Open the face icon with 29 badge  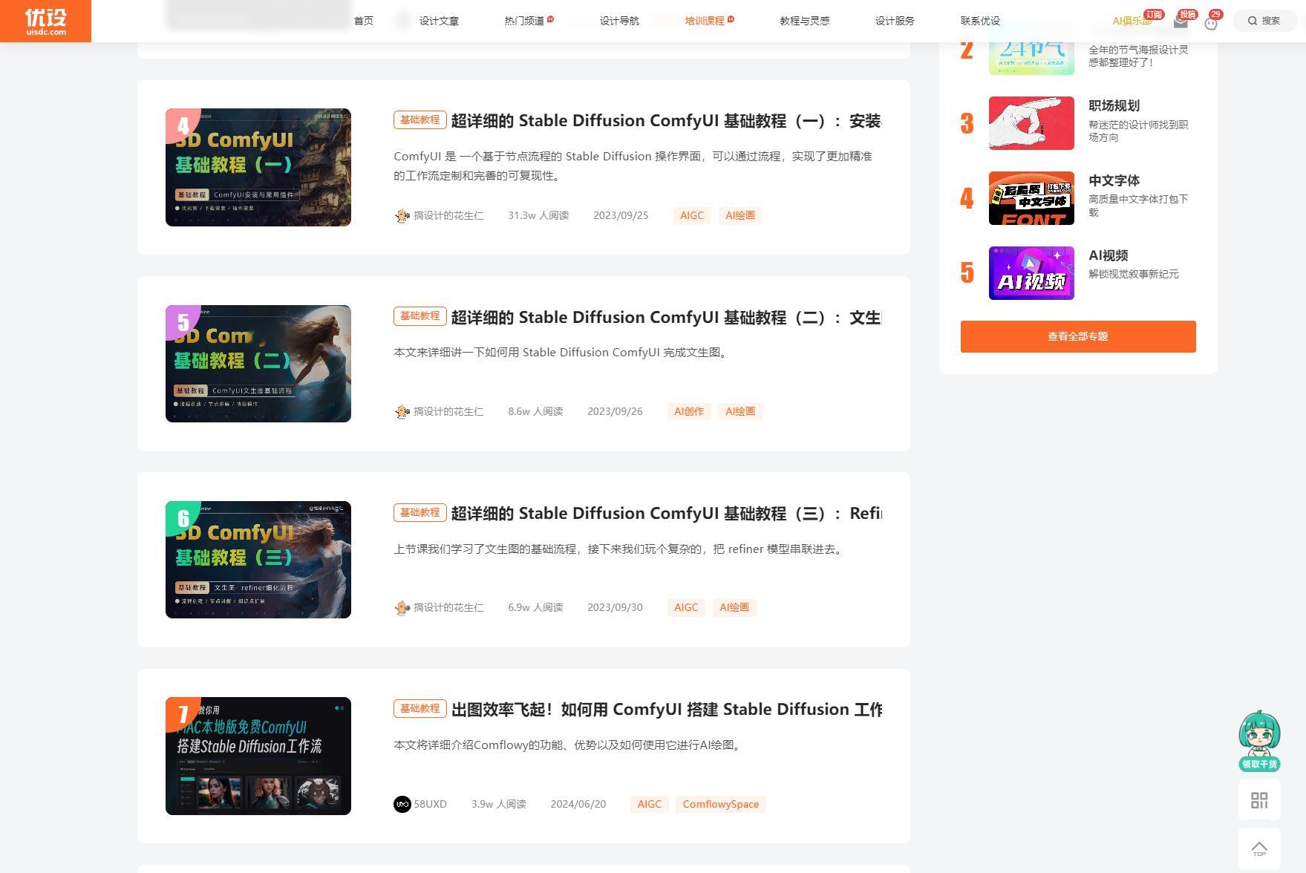pos(1211,23)
